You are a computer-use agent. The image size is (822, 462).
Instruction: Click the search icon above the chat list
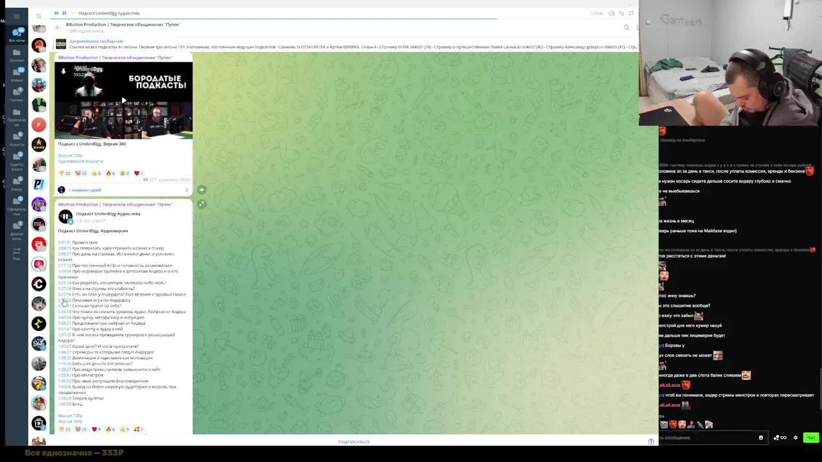[x=39, y=16]
